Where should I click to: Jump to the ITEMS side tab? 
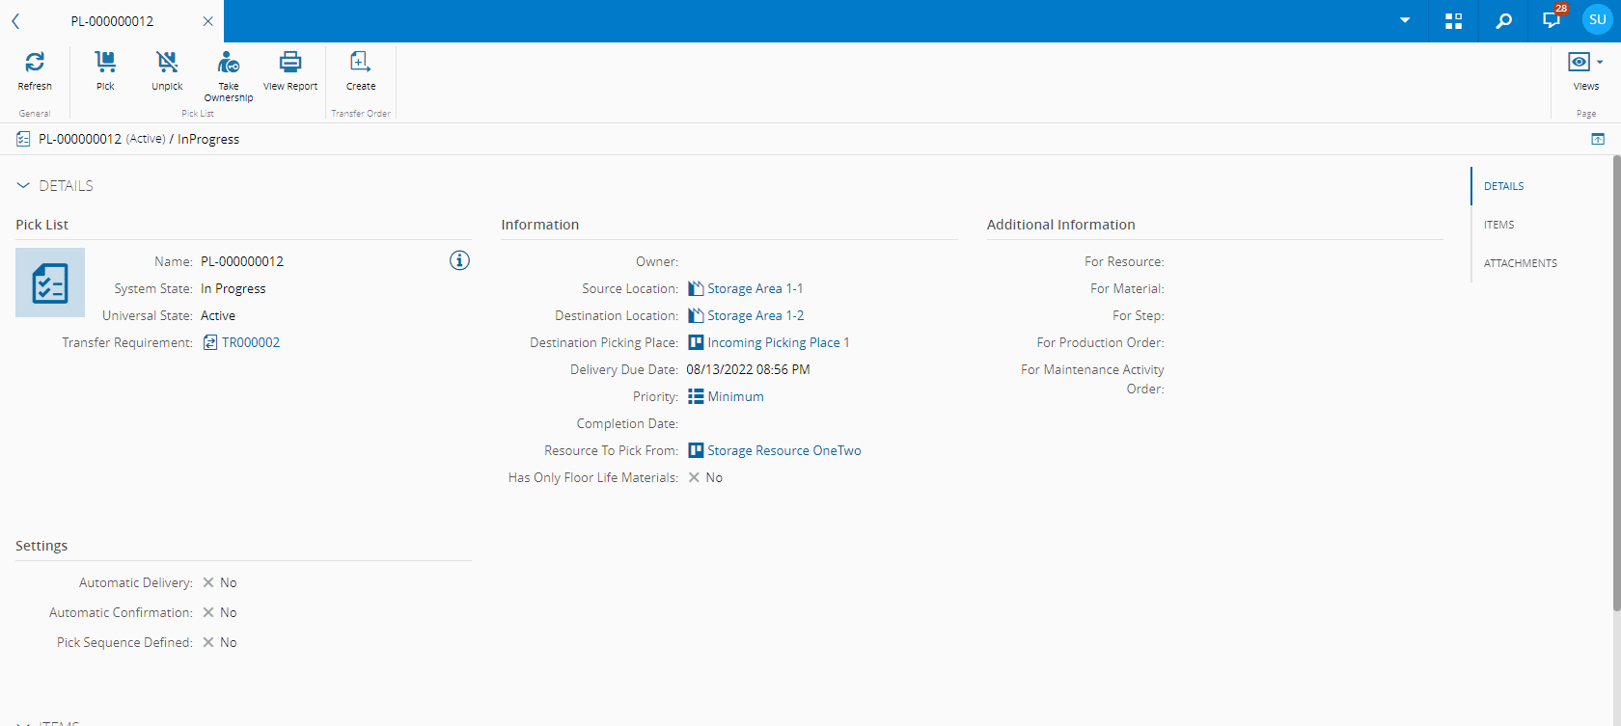pos(1498,225)
